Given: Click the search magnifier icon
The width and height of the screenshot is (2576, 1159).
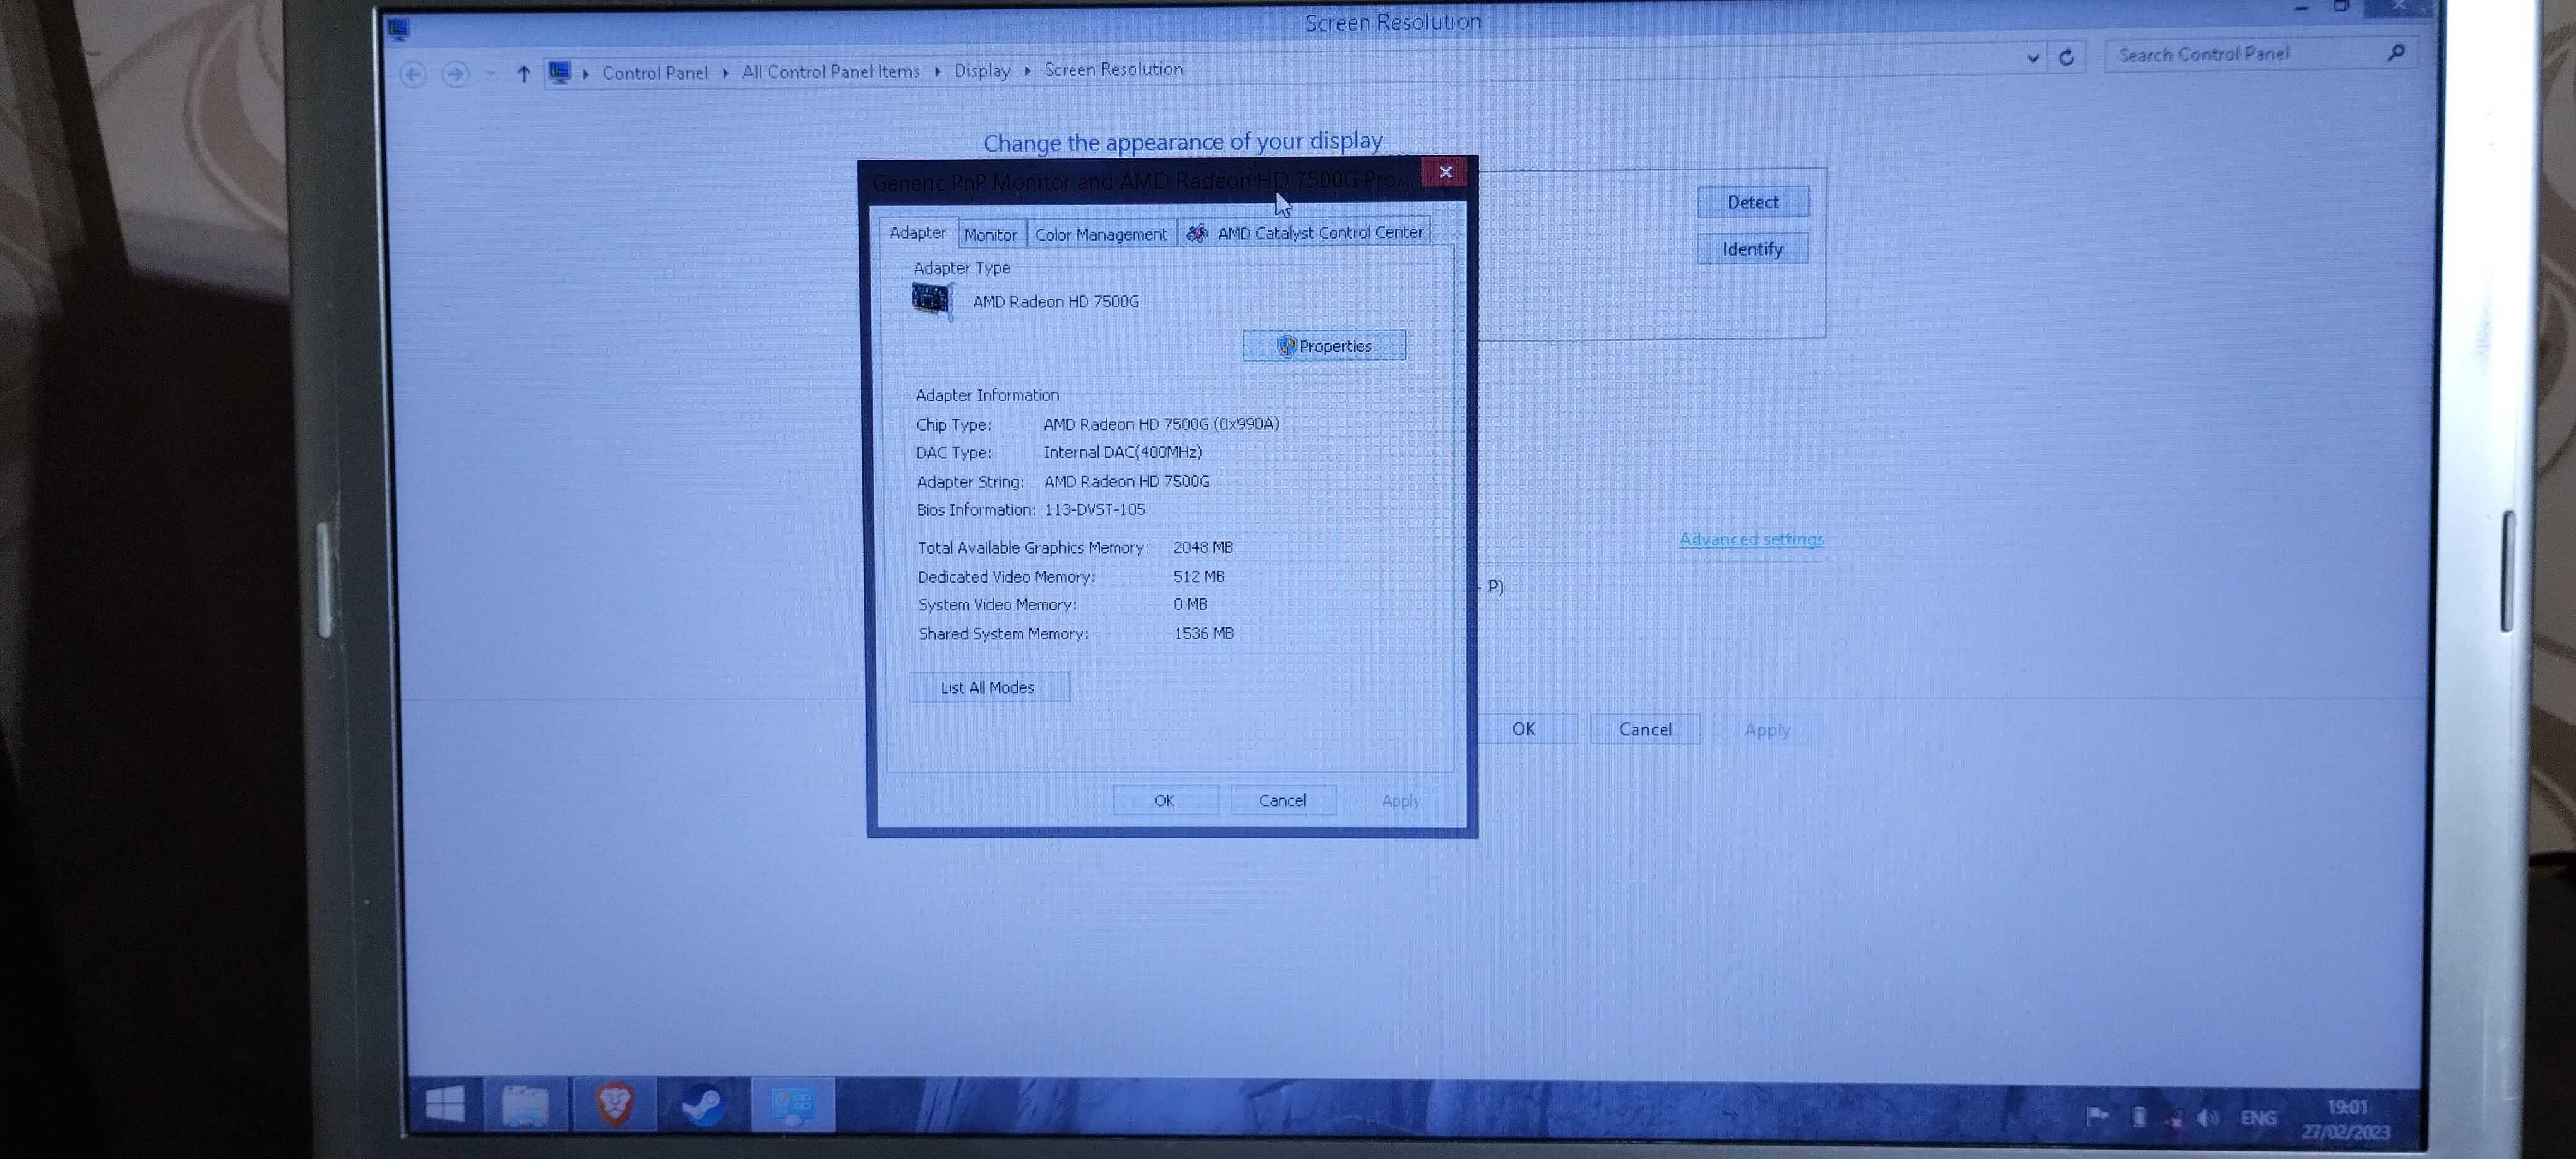Looking at the screenshot, I should pyautogui.click(x=2396, y=52).
